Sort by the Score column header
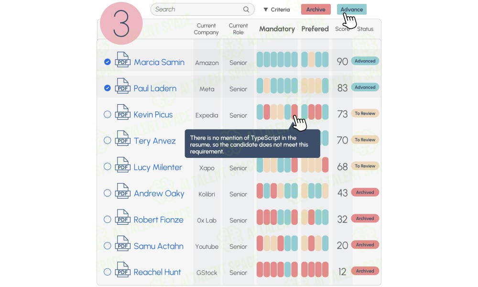The width and height of the screenshot is (478, 287). [342, 29]
